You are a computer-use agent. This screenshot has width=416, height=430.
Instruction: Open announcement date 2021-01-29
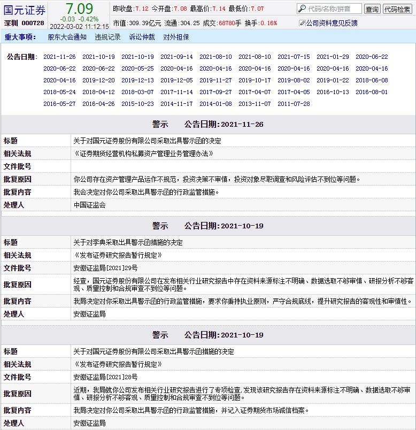coord(333,57)
